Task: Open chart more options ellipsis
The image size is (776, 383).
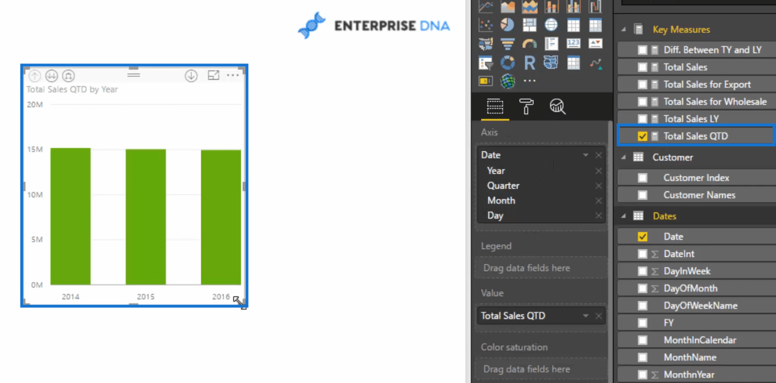Action: click(233, 75)
